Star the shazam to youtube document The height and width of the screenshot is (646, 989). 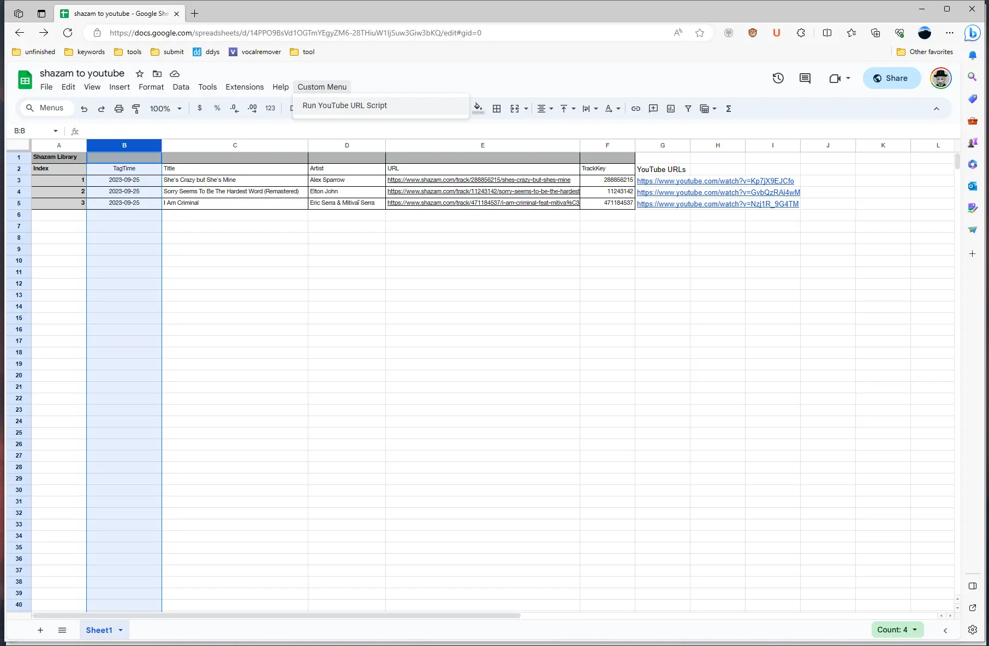(x=140, y=74)
